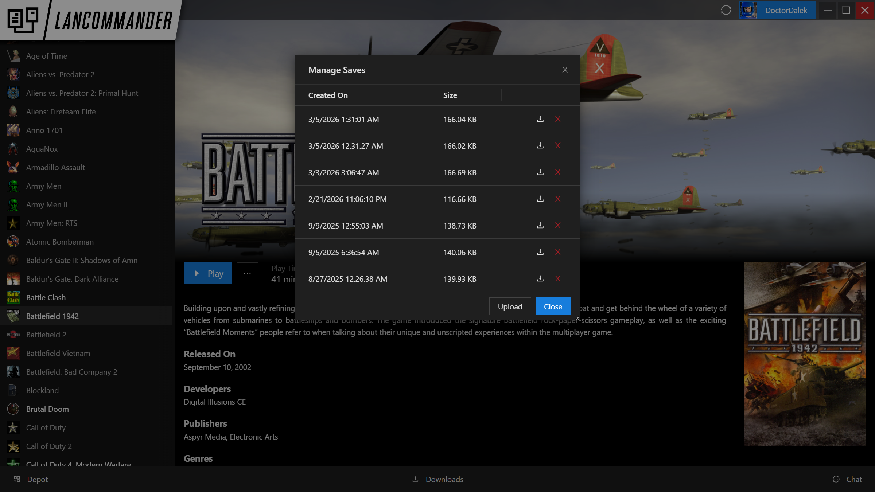Download the 3/3/2026 3:06:47 AM save
The image size is (875, 492).
pos(540,172)
